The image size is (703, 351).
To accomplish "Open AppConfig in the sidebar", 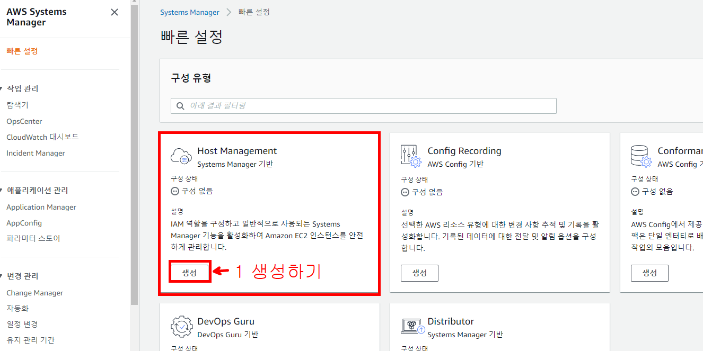I will click(24, 223).
